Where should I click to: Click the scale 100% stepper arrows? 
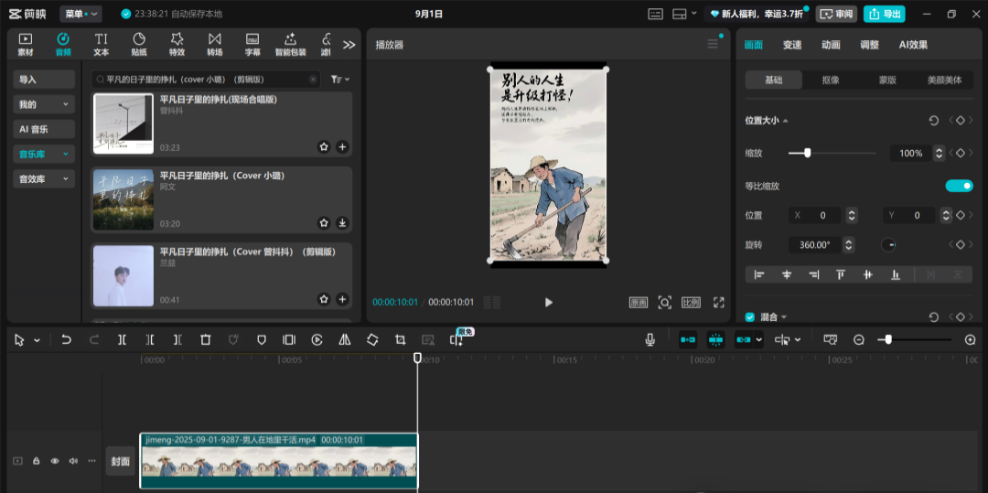tap(939, 153)
